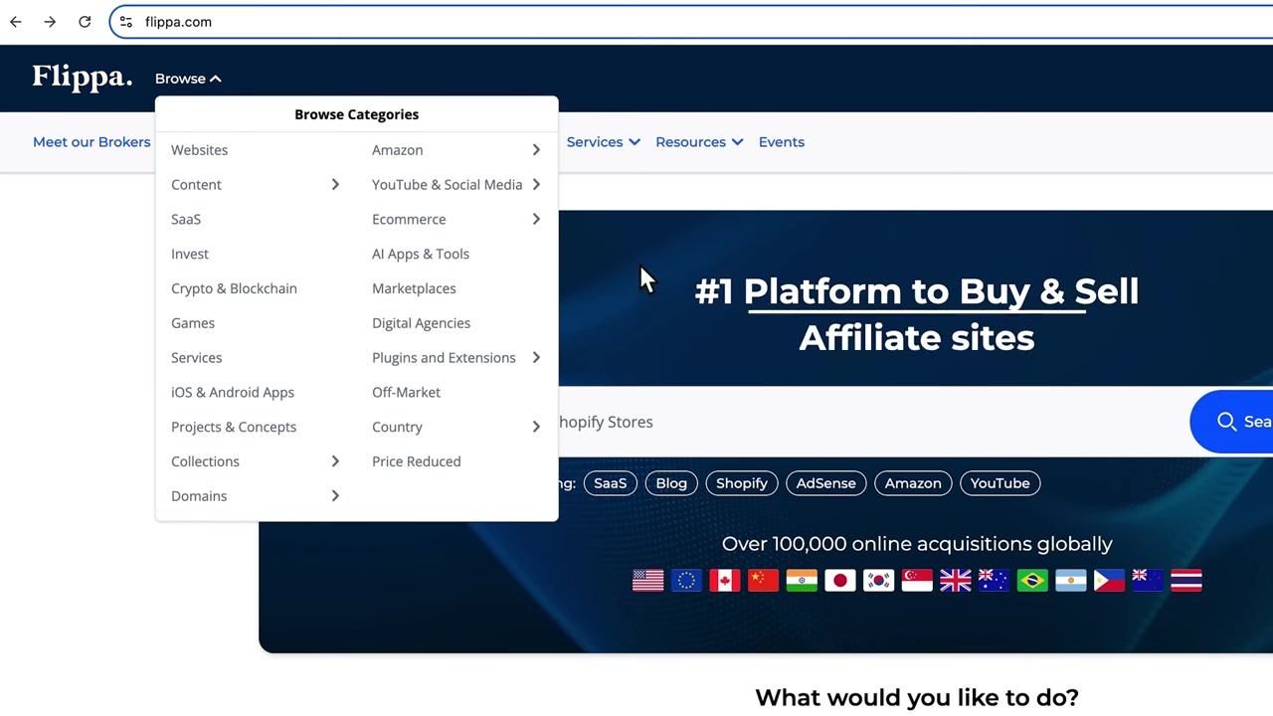Click the Blog trending tag
Screen dimensions: 1273x716
pyautogui.click(x=671, y=483)
